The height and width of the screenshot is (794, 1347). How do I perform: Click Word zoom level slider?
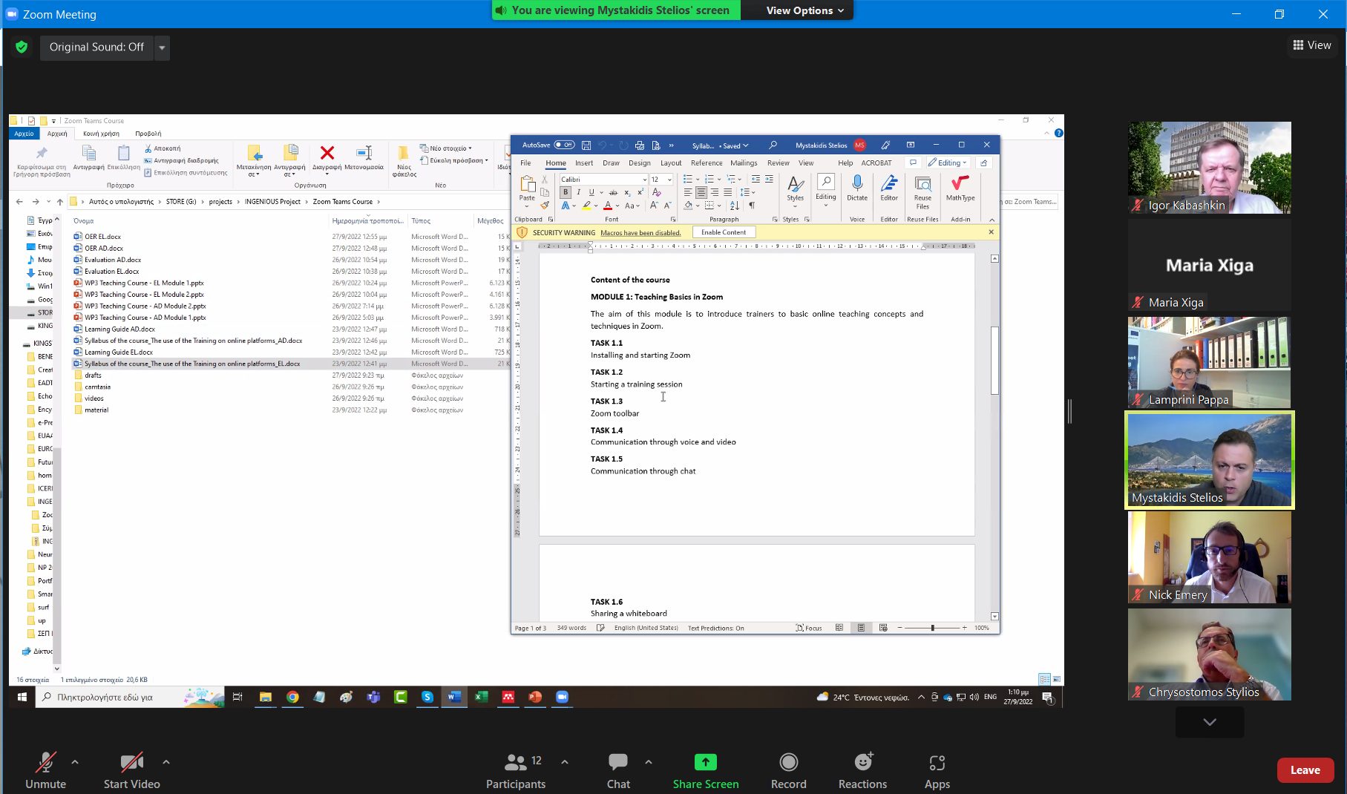pyautogui.click(x=932, y=628)
